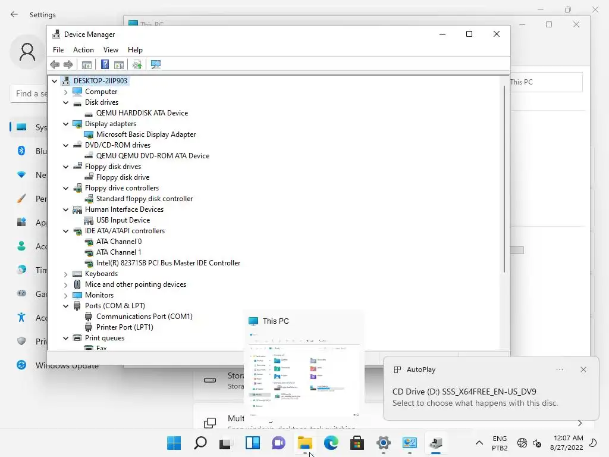This screenshot has width=609, height=457.
Task: Open Microsoft Store from the taskbar
Action: pos(357,443)
